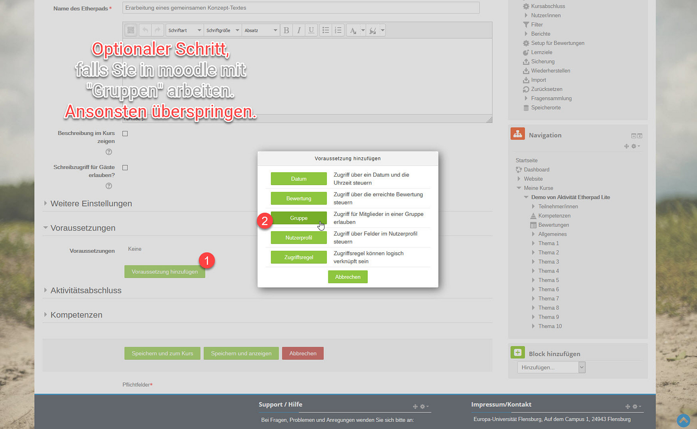This screenshot has width=697, height=429.
Task: Apply underline with the U icon
Action: pyautogui.click(x=311, y=30)
